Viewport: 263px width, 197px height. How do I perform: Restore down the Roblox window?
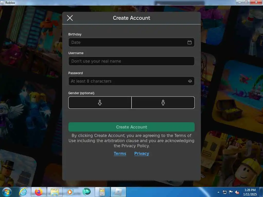246,2
